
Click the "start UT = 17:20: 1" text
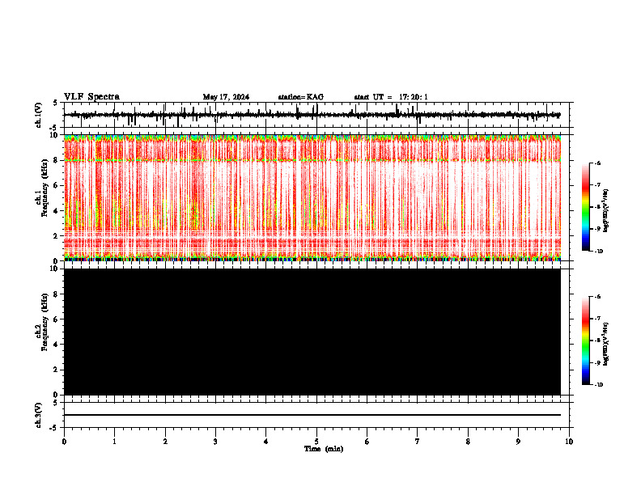(391, 97)
